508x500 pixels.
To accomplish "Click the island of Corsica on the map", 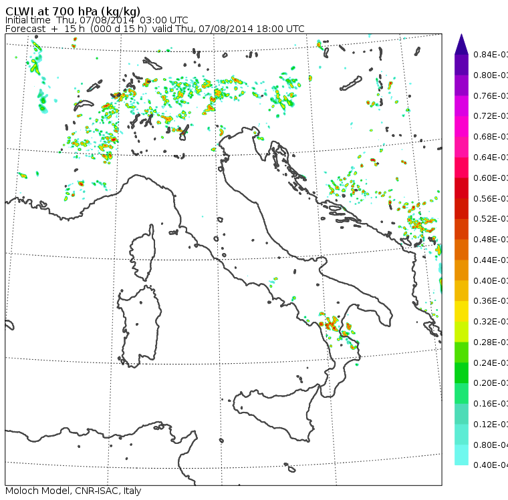I will 143,252.
